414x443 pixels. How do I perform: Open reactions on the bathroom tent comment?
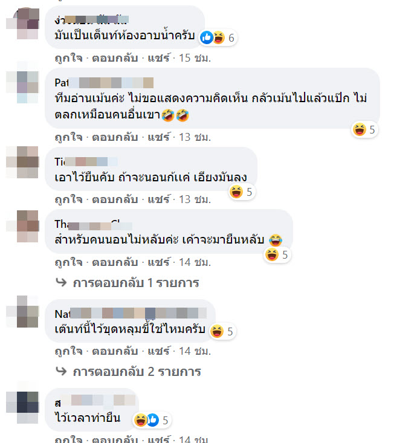218,37
